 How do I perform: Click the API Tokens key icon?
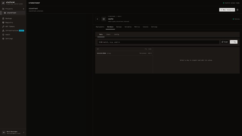click(3, 26)
